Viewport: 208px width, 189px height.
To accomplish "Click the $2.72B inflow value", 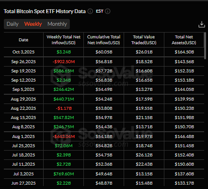I will point(64,164).
